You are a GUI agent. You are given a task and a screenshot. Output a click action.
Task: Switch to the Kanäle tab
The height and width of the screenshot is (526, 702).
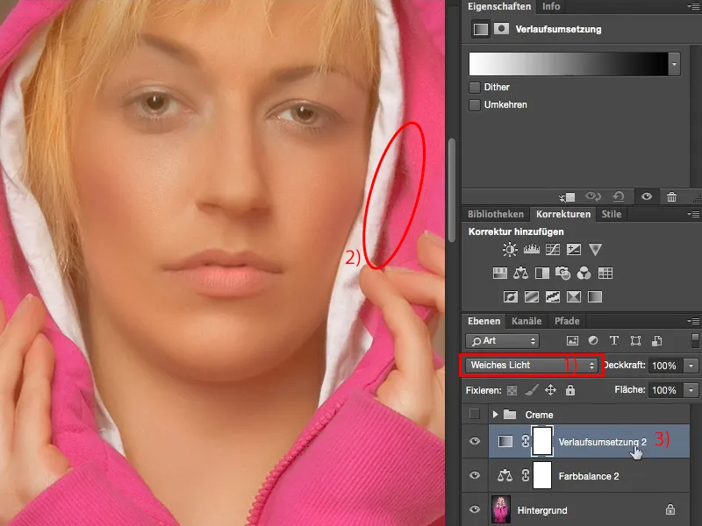click(x=526, y=321)
